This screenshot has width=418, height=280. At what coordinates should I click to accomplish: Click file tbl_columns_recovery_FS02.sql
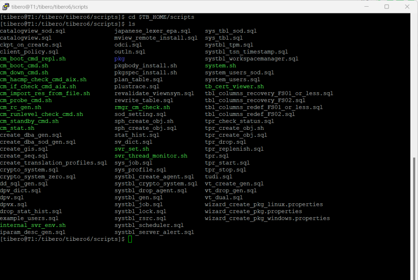pyautogui.click(x=255, y=100)
